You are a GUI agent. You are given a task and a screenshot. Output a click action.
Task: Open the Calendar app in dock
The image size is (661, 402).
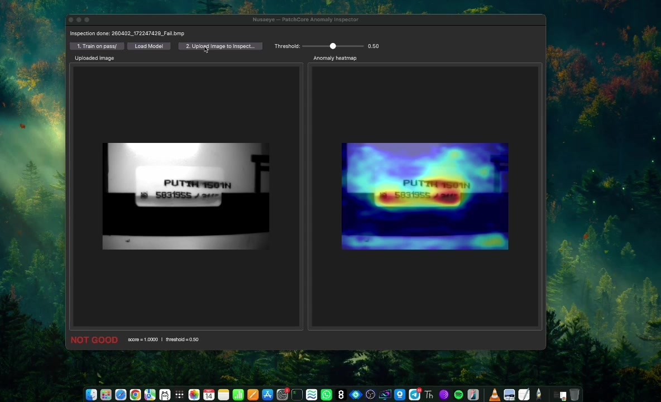[x=209, y=395]
